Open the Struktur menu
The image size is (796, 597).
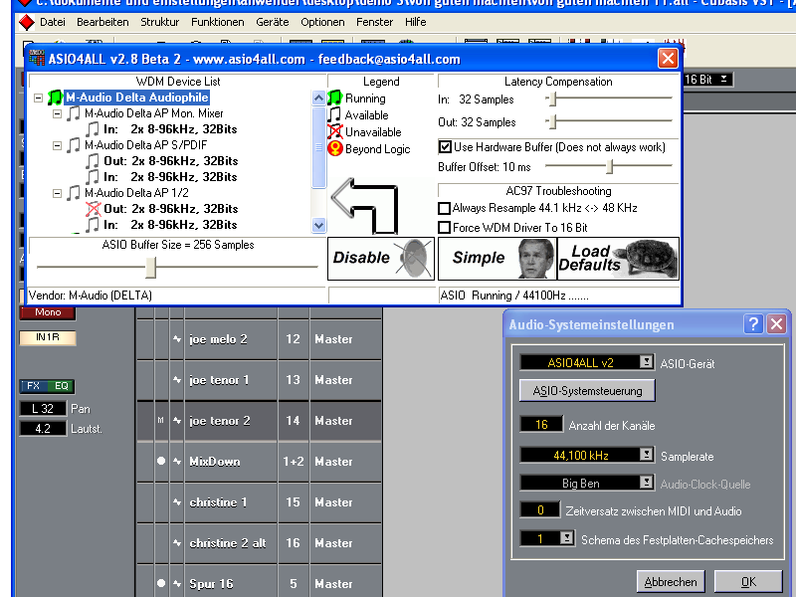click(x=160, y=22)
